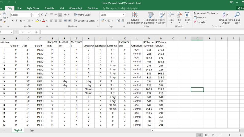Open Temizle clear dropdown

click(x=200, y=22)
